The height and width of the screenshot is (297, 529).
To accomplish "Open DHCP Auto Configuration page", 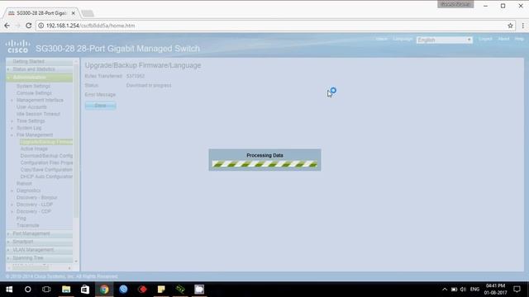I will point(46,177).
